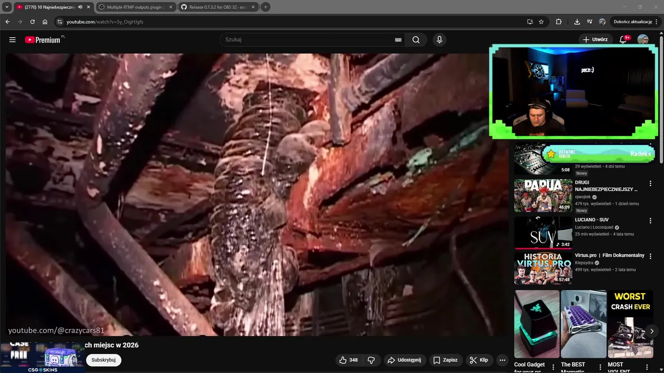
Task: Switch to Release 0.7.3.2 for OBS tab
Action: point(218,7)
